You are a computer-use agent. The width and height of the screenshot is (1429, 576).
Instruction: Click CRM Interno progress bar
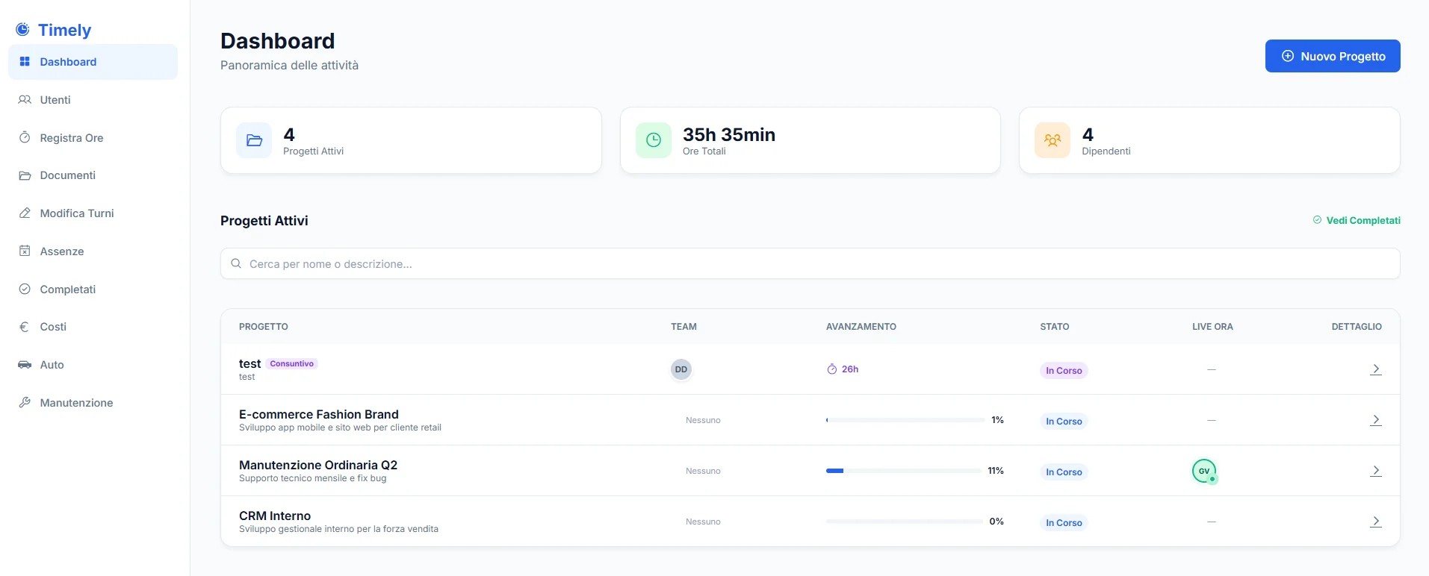coord(905,522)
